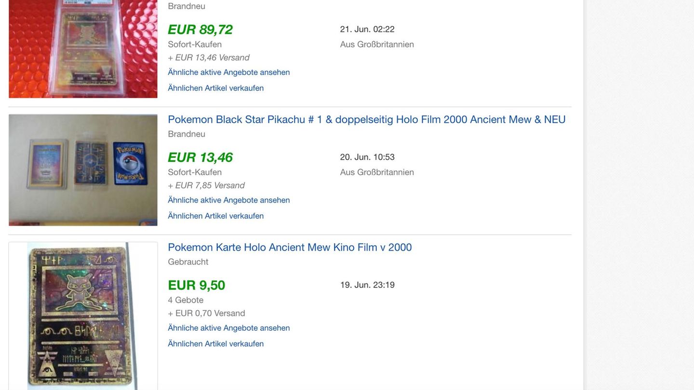Viewport: 694px width, 390px height.
Task: Click the EUR 89,72 price
Action: pyautogui.click(x=200, y=29)
